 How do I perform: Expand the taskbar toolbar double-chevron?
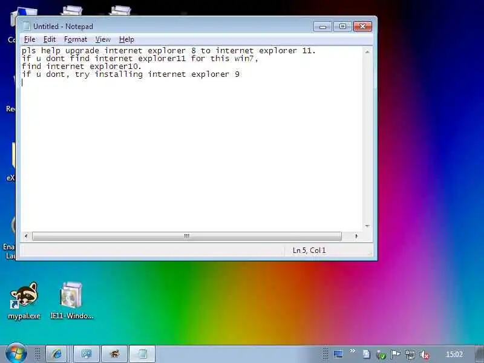pyautogui.click(x=353, y=351)
